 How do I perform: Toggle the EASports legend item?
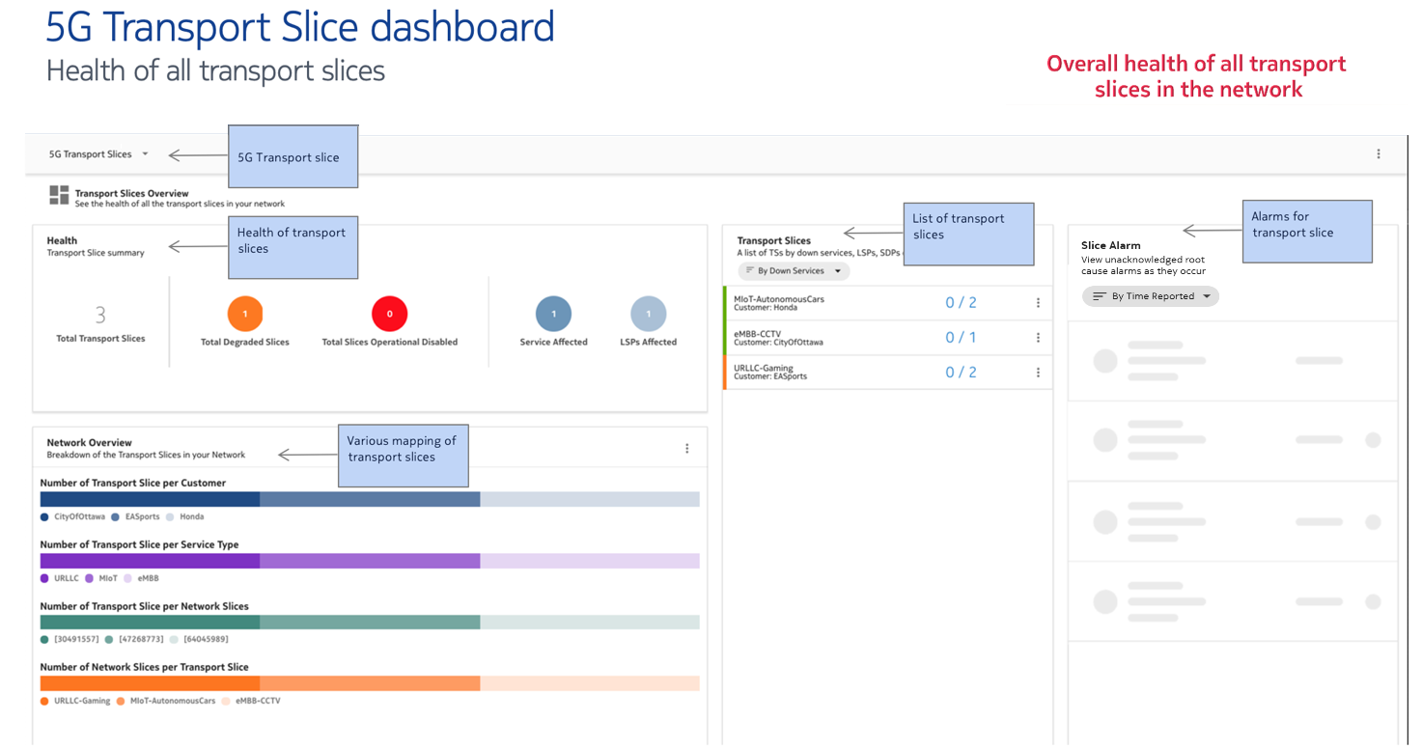click(136, 516)
